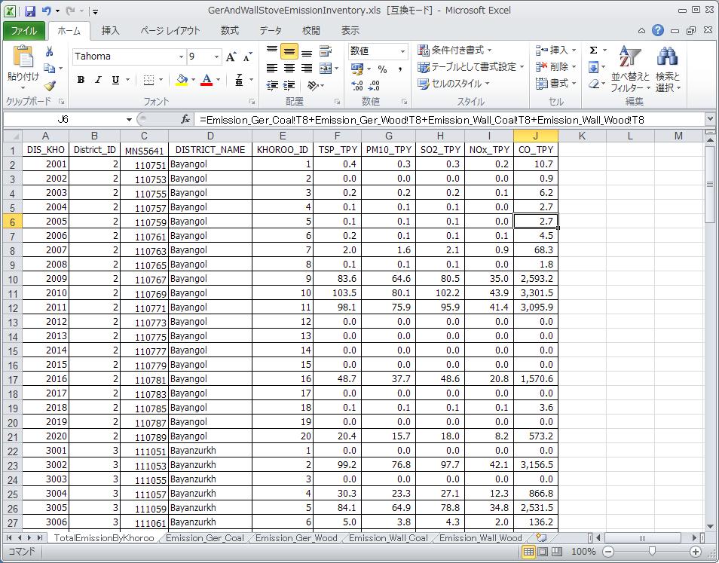Toggle Bold formatting
719x563 pixels.
(x=81, y=80)
